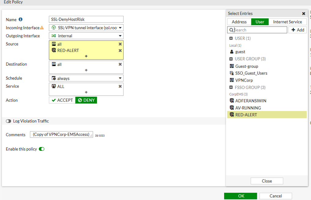311x200 pixels.
Task: Collapse the FSSO GROUP (3) section
Action: click(231, 87)
